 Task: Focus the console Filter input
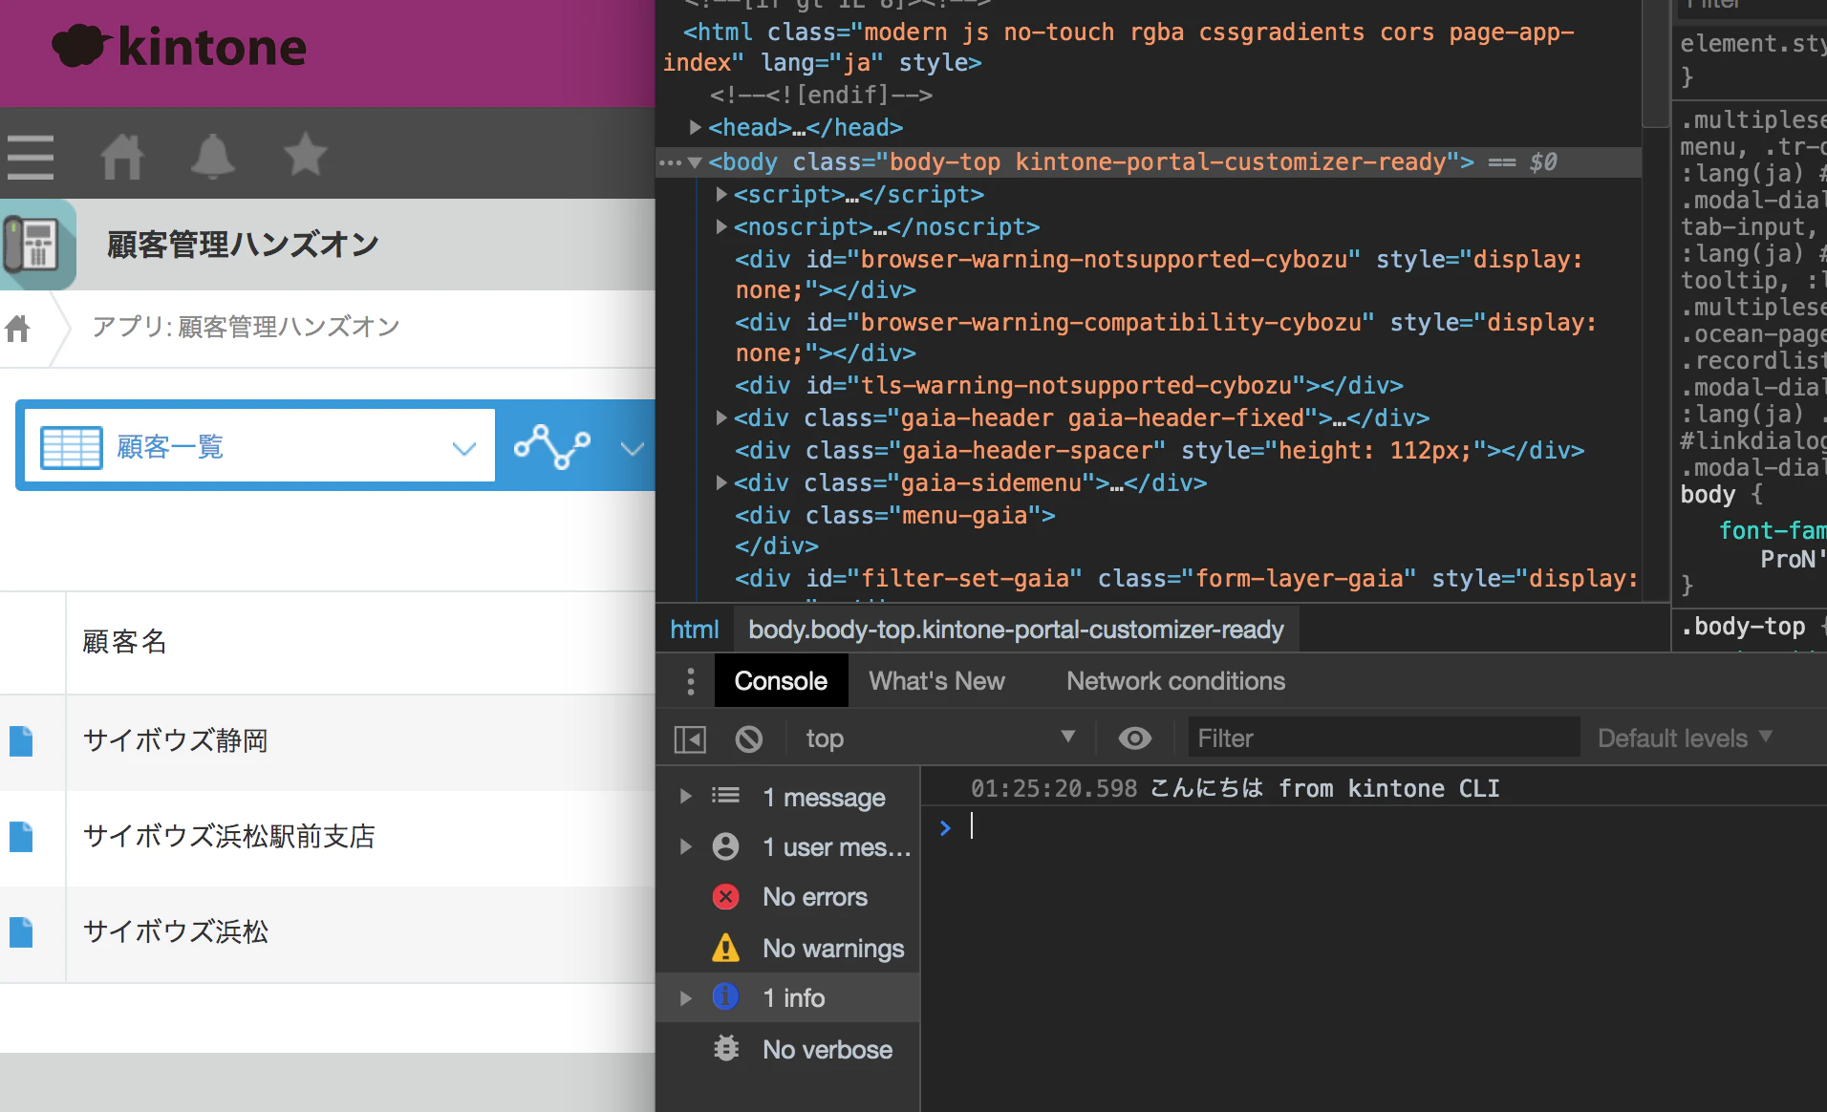1383,738
